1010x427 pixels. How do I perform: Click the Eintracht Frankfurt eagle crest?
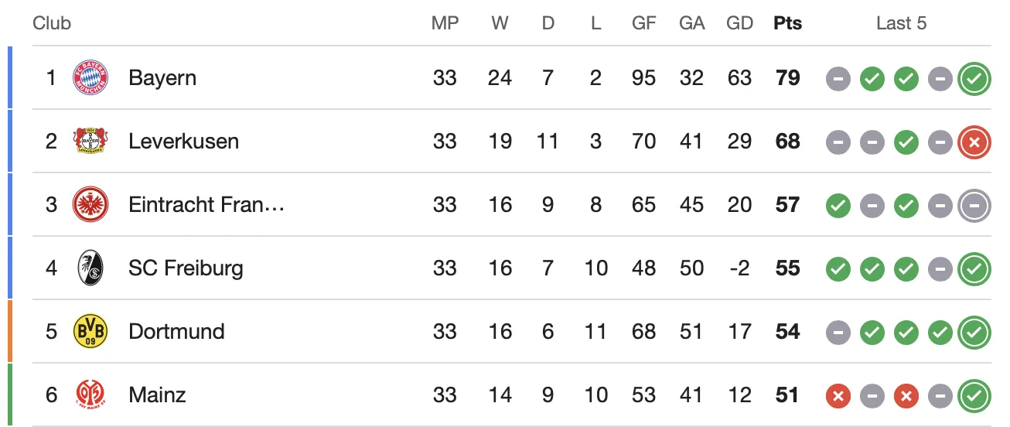point(90,205)
